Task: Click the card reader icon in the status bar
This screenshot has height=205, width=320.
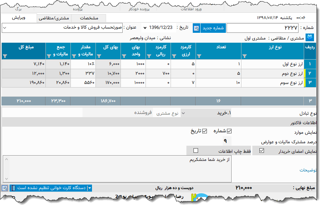Action: click(x=13, y=188)
